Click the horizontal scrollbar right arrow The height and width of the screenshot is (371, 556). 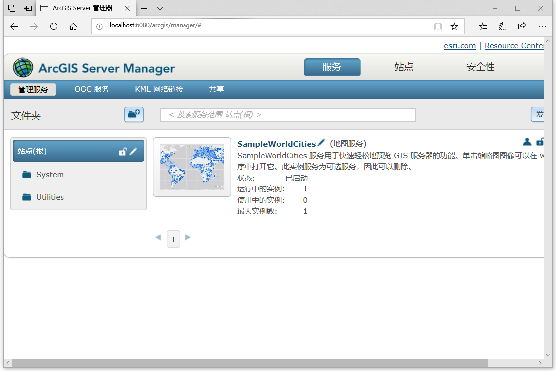[540, 363]
